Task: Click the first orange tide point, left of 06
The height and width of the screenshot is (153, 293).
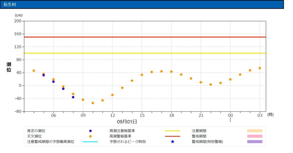Action: point(34,71)
